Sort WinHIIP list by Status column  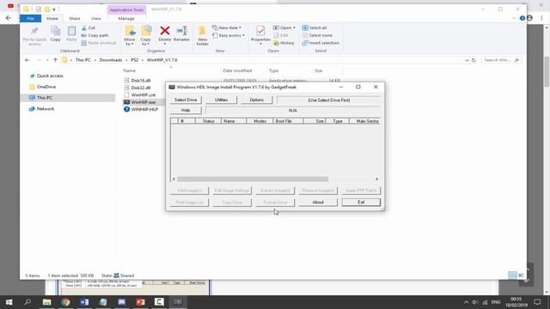coord(208,121)
